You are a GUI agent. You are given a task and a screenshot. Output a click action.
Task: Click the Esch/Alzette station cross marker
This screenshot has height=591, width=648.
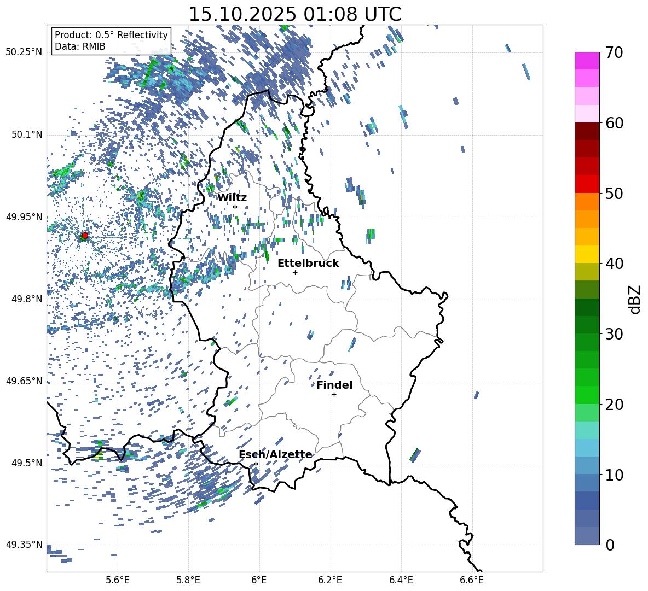point(256,464)
